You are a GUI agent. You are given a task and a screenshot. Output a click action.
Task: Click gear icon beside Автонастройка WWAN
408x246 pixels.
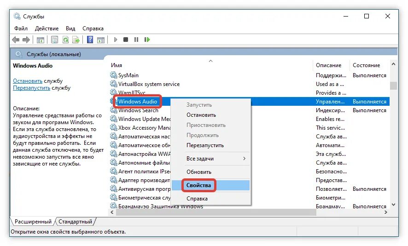point(113,154)
